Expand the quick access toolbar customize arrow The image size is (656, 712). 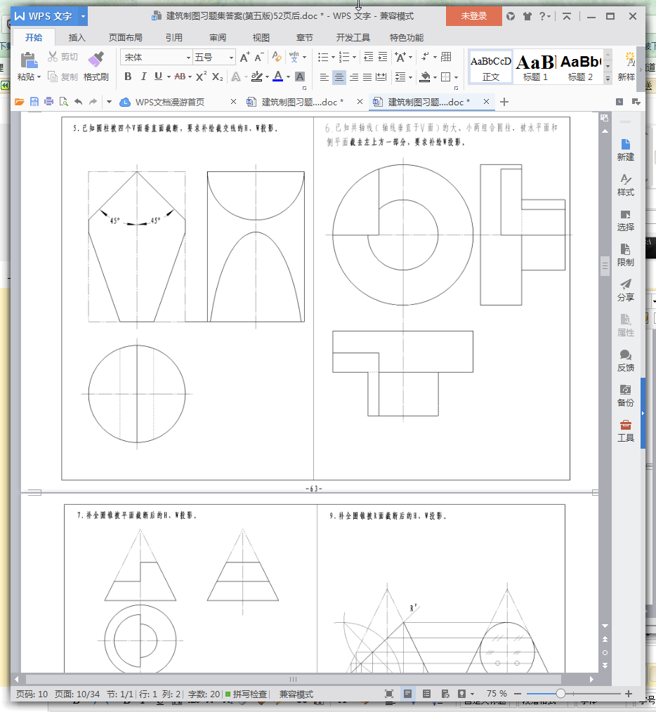[x=109, y=102]
